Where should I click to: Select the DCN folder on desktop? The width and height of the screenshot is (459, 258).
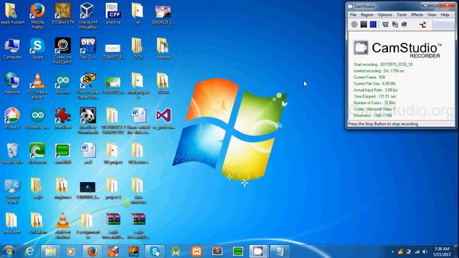[x=138, y=49]
